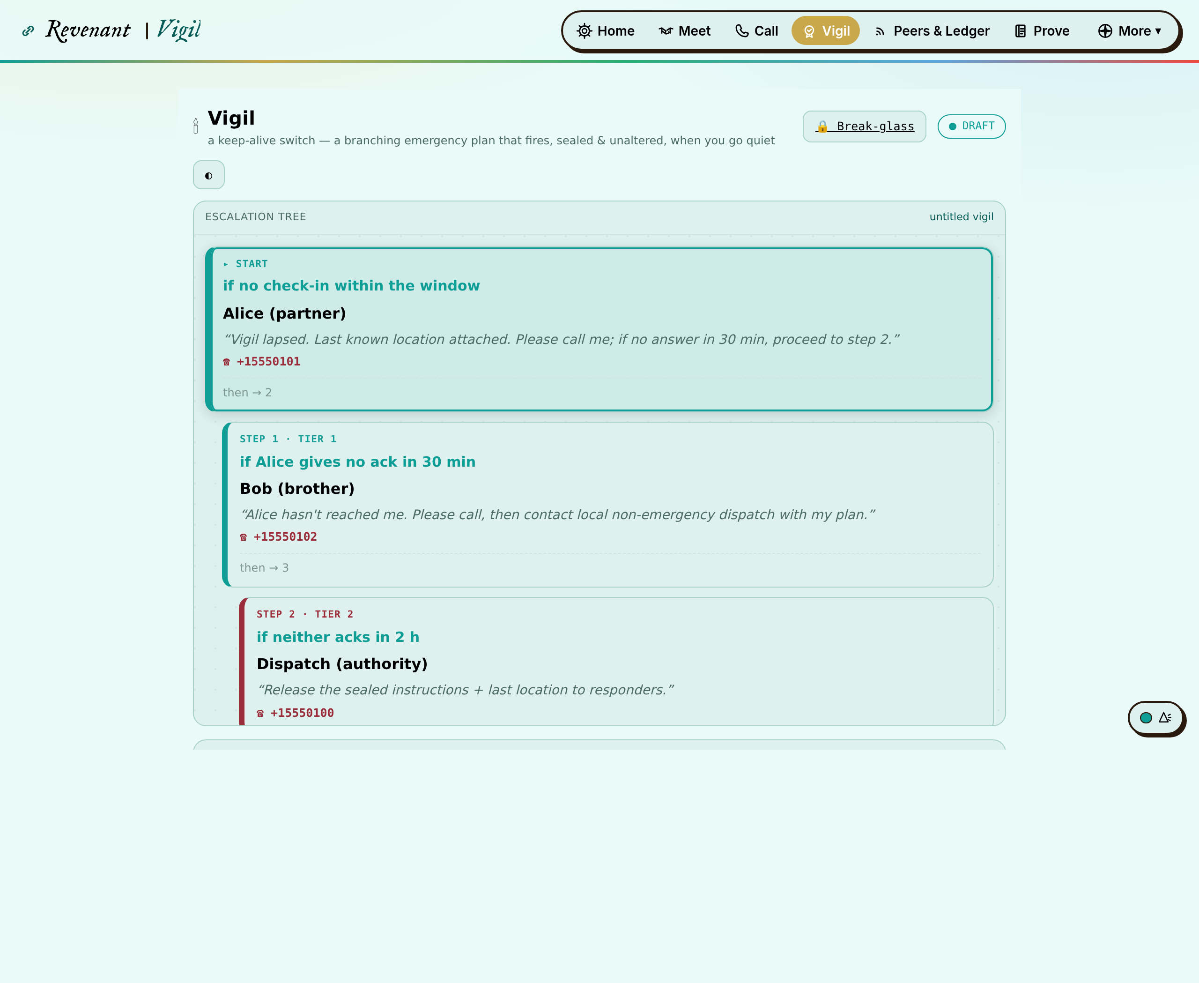Select the Step 2 Tier 2 Dispatch card
The height and width of the screenshot is (983, 1199).
pos(616,662)
